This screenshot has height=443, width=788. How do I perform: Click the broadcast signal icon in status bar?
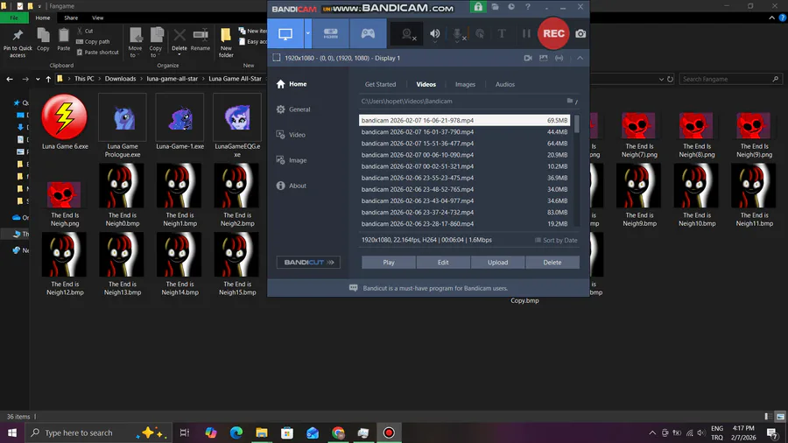click(x=559, y=58)
